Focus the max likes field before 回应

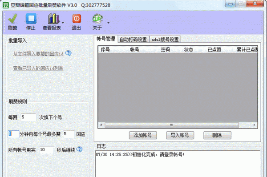click(x=69, y=134)
